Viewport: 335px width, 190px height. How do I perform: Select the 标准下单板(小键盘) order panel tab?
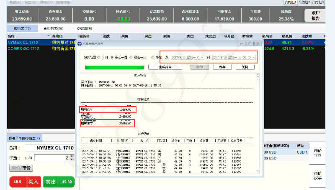[x=24, y=138]
